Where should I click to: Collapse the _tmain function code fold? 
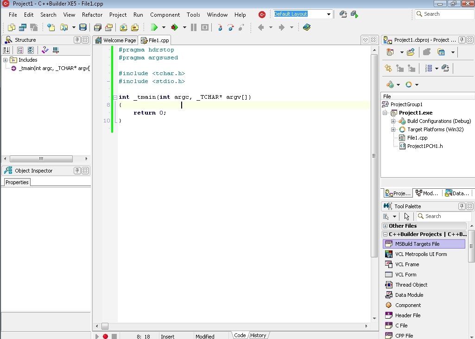[115, 97]
